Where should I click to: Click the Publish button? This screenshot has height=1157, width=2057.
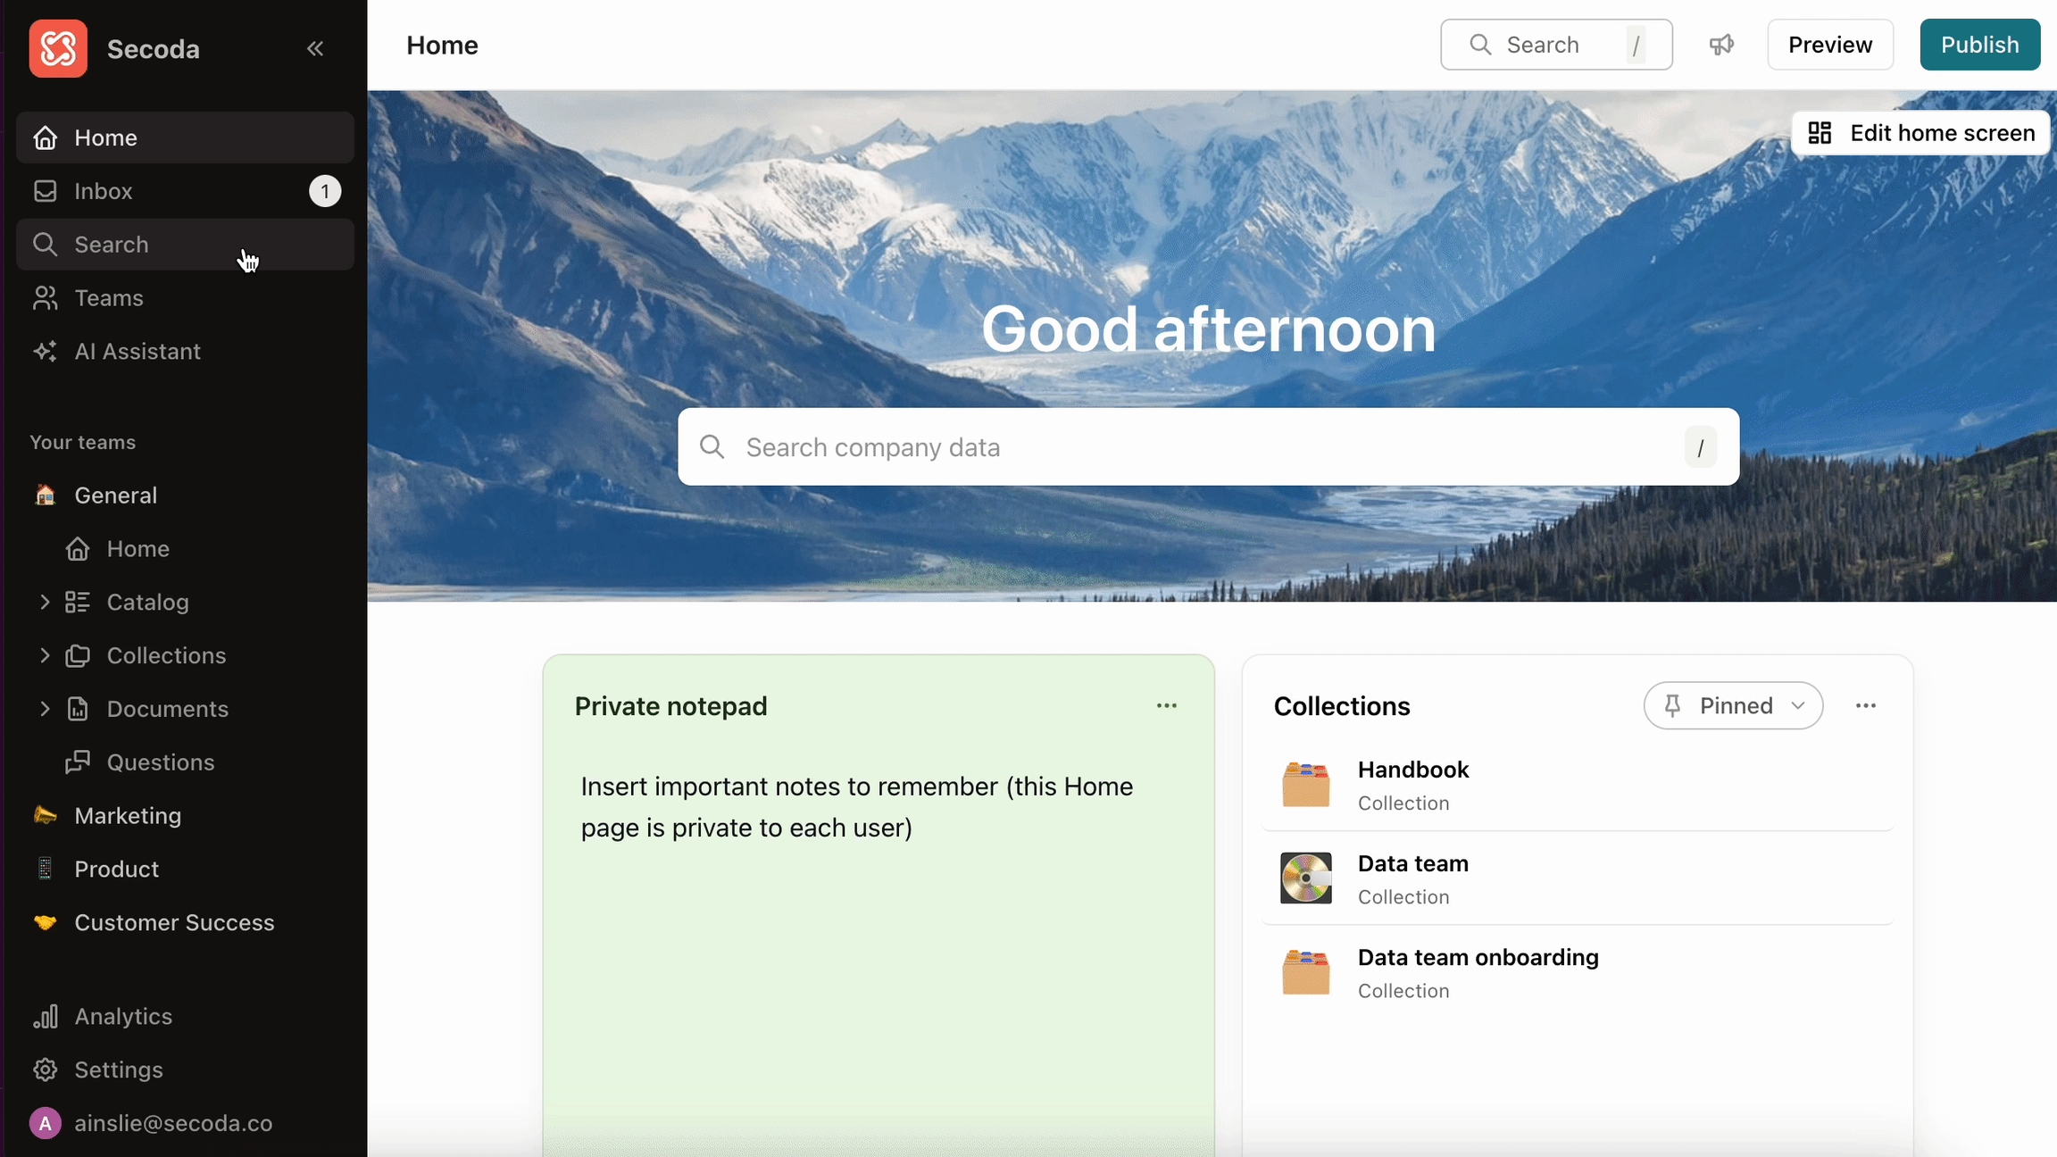point(1979,45)
